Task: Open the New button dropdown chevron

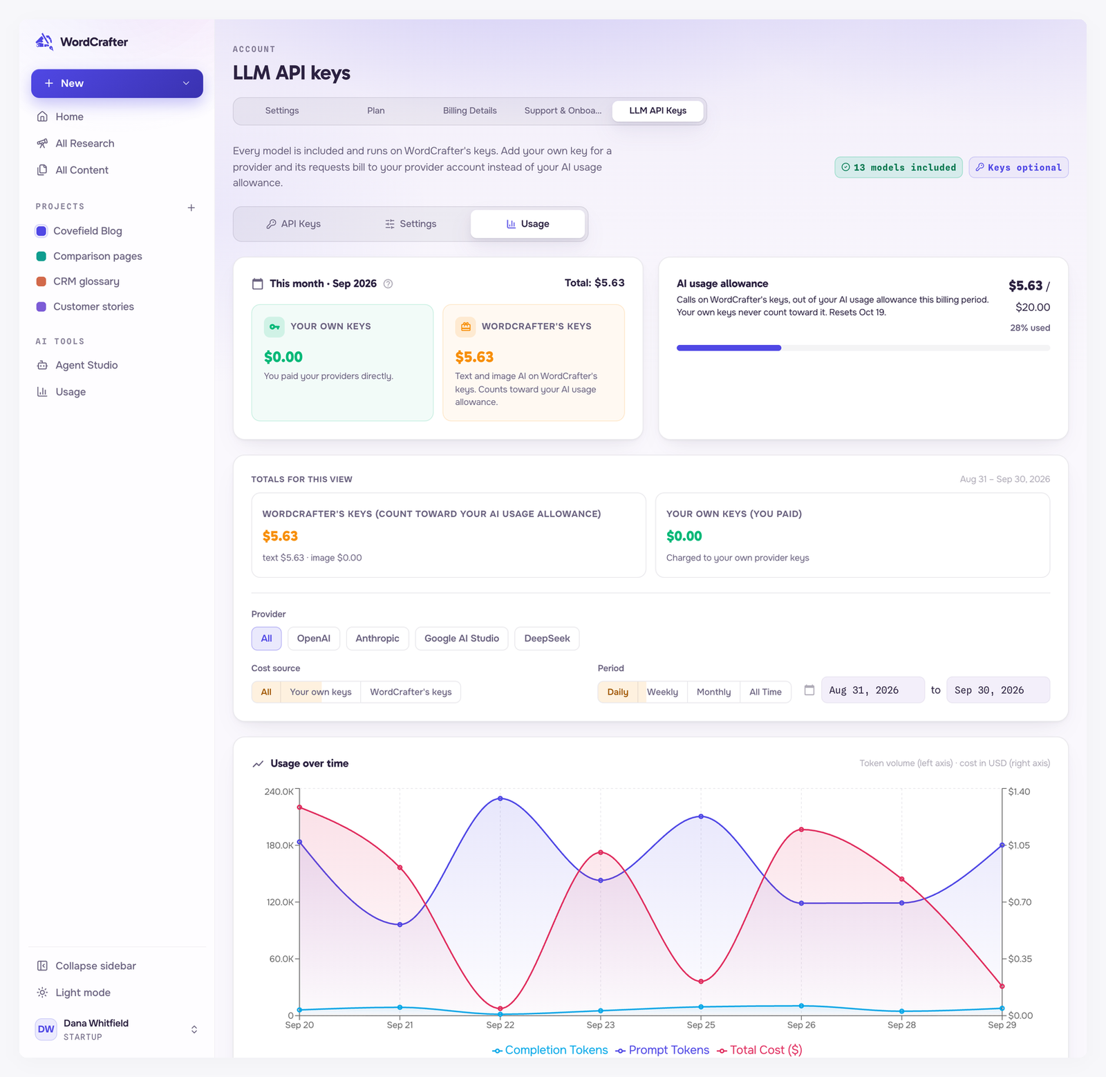Action: coord(186,83)
